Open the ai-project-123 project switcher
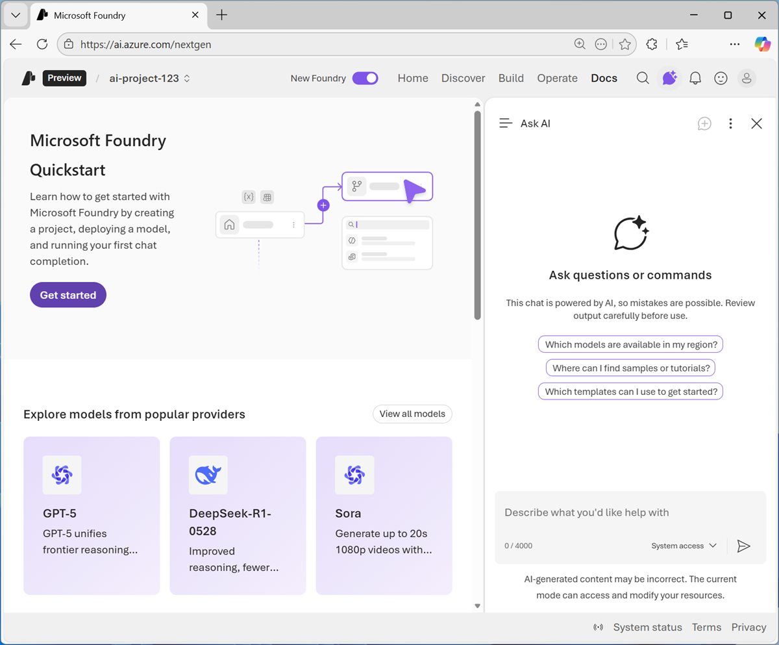 pos(149,78)
